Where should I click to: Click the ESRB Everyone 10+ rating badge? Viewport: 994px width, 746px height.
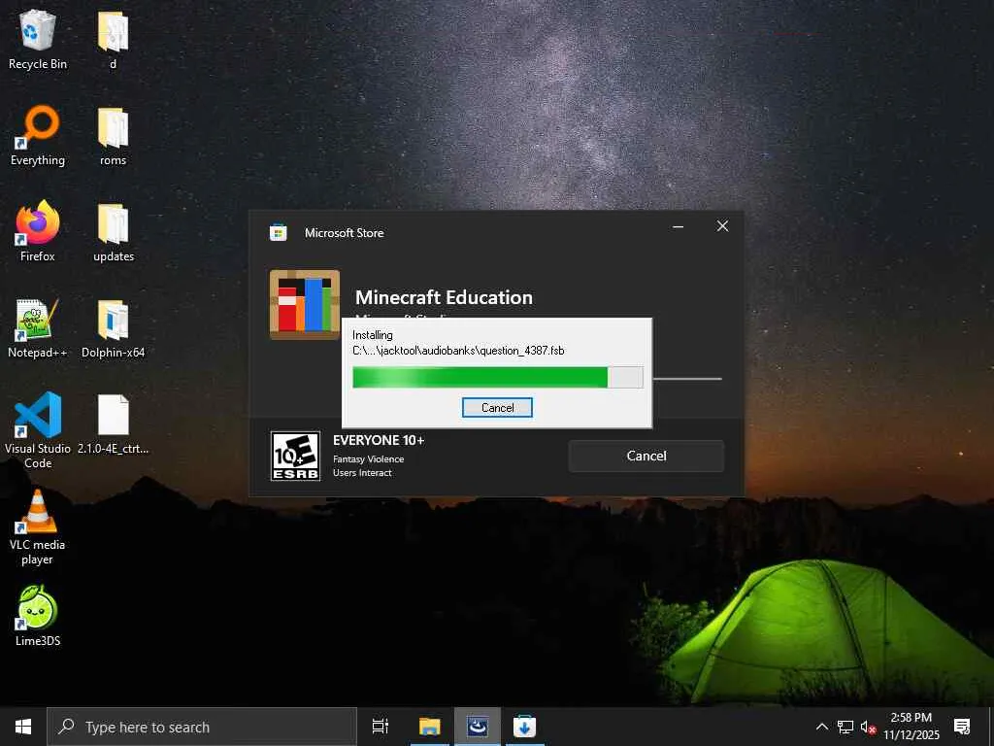(295, 457)
